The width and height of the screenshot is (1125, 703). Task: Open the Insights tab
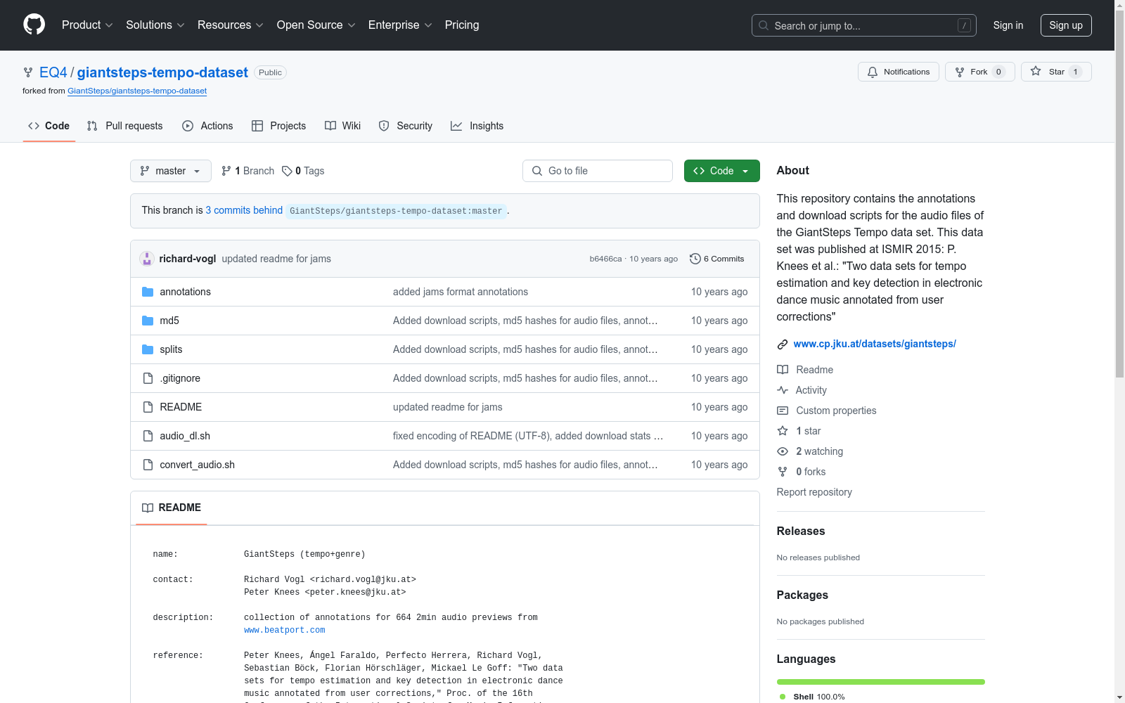(x=477, y=126)
